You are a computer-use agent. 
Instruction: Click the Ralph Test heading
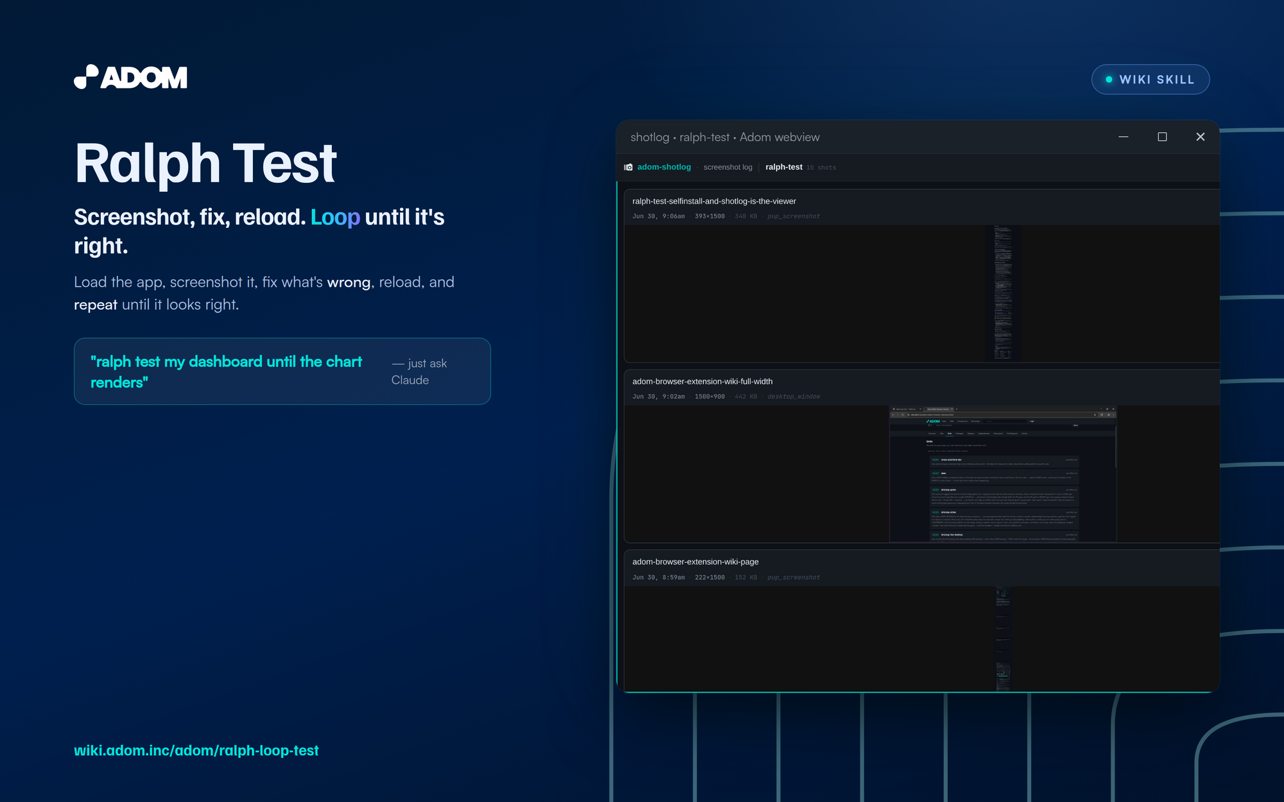205,163
